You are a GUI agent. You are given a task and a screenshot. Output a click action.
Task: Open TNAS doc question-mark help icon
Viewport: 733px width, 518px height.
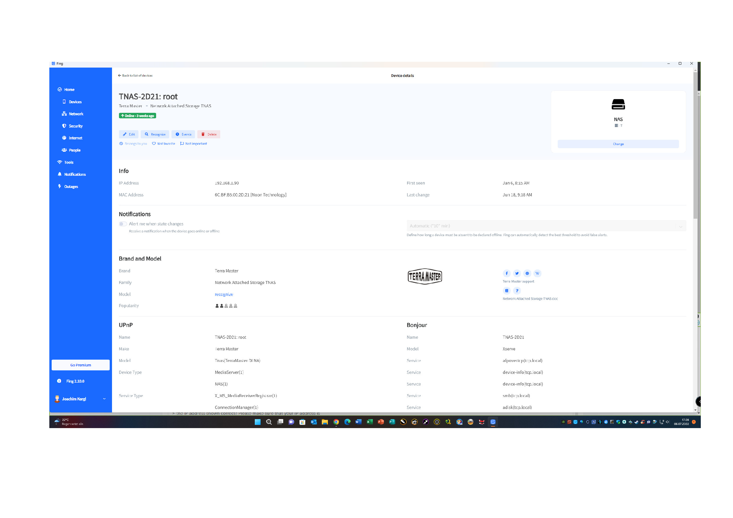(517, 290)
